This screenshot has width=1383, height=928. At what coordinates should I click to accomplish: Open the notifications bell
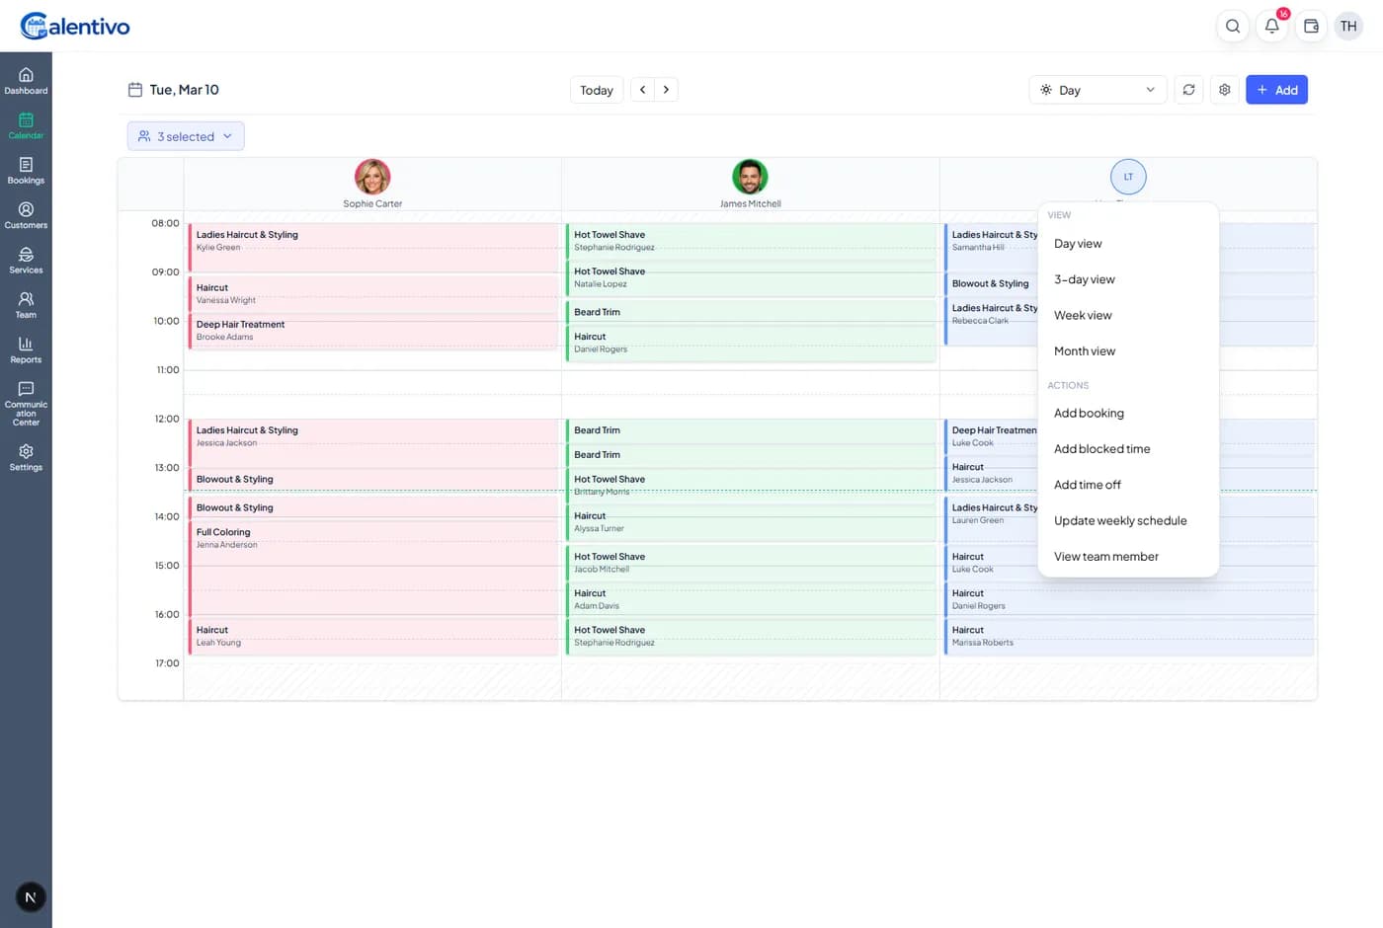click(1271, 27)
